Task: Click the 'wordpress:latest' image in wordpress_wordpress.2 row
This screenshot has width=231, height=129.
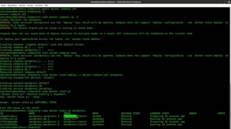Action: 75,122
